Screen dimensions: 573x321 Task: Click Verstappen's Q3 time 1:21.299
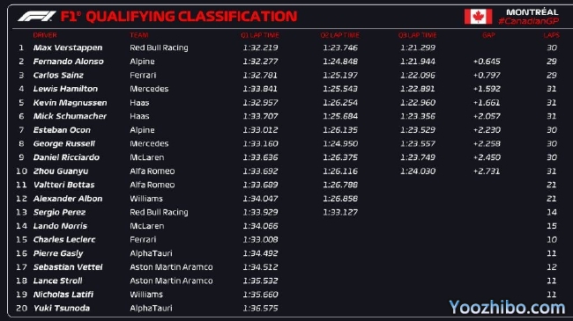point(418,47)
